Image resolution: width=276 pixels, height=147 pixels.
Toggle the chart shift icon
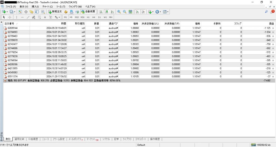(143, 12)
